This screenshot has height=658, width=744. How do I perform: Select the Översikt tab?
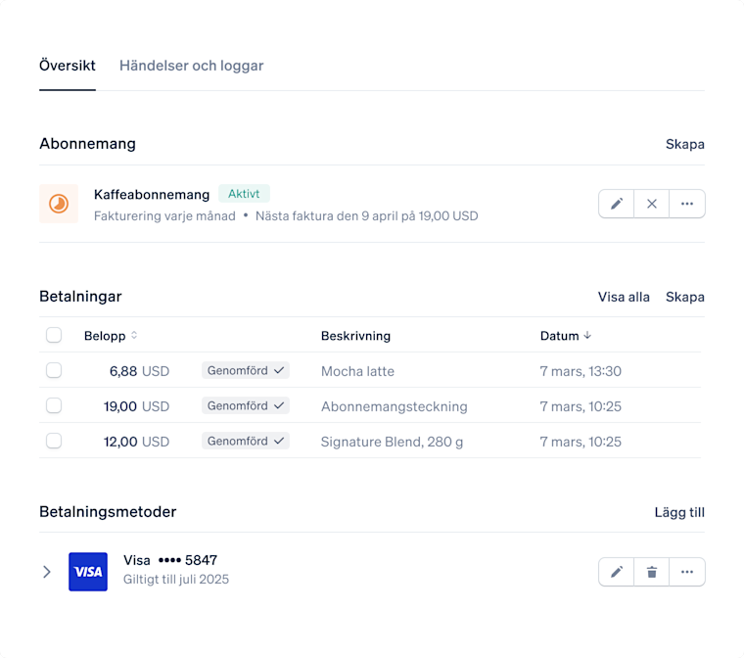68,66
